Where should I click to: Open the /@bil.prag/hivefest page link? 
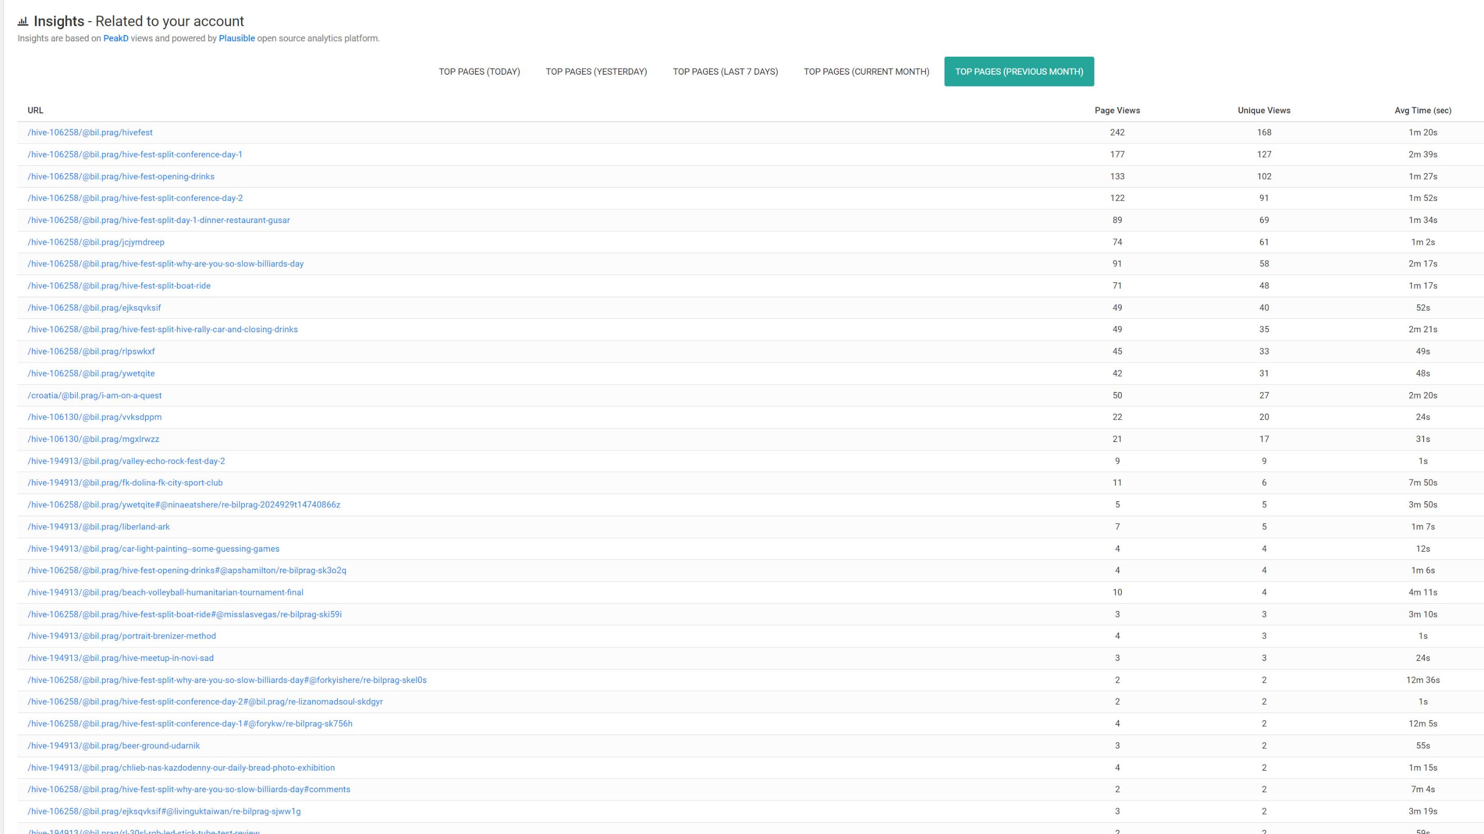click(90, 132)
